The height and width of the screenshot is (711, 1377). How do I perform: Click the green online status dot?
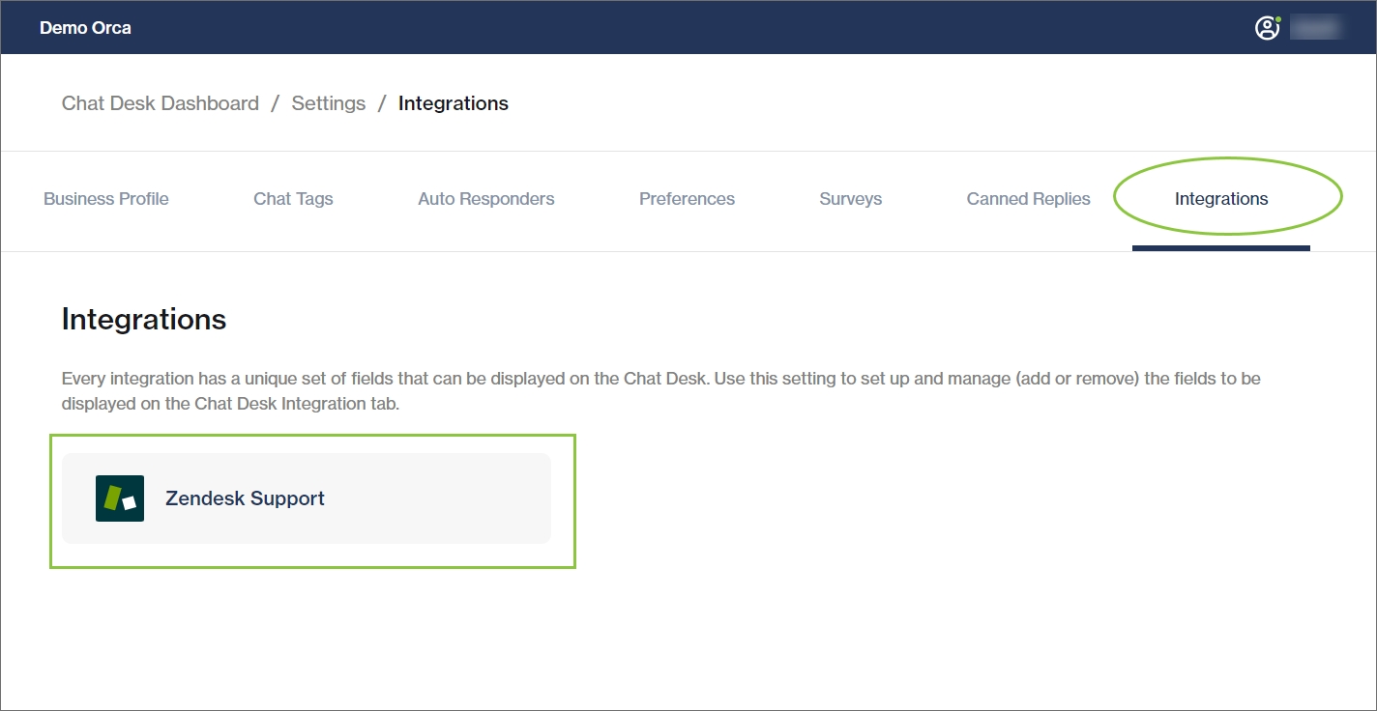(x=1277, y=19)
